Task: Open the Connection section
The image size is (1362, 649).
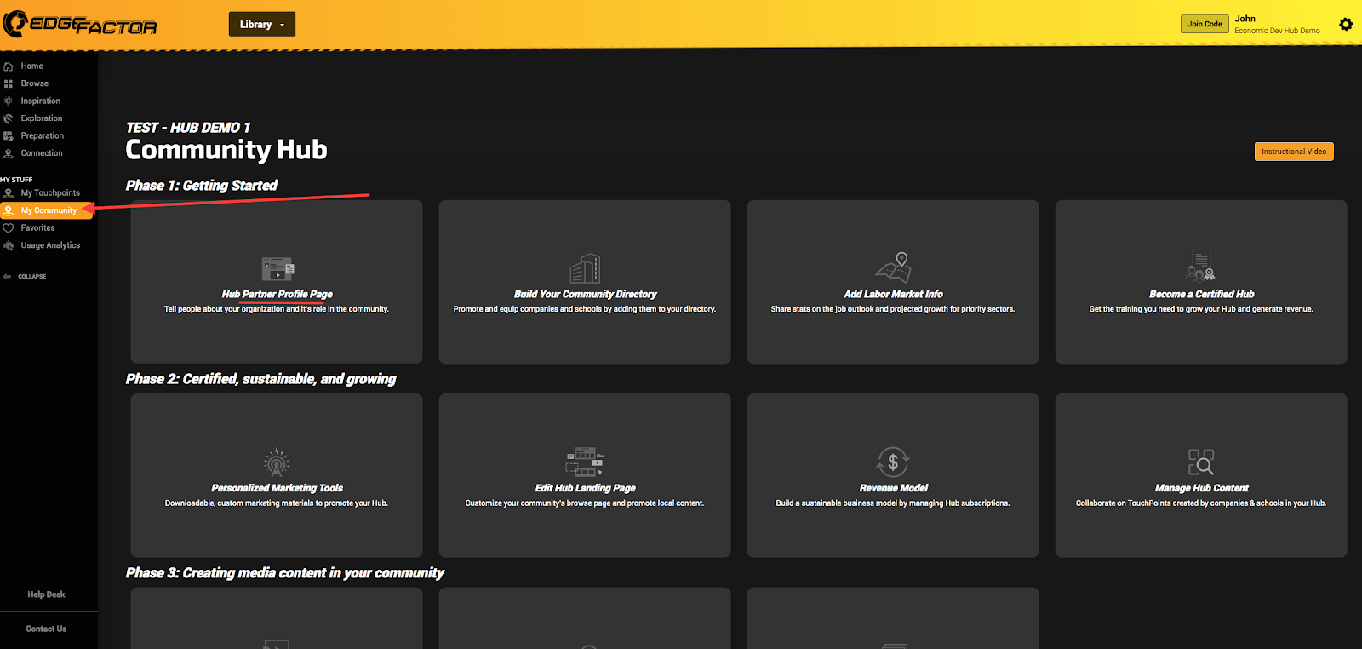Action: [x=42, y=153]
